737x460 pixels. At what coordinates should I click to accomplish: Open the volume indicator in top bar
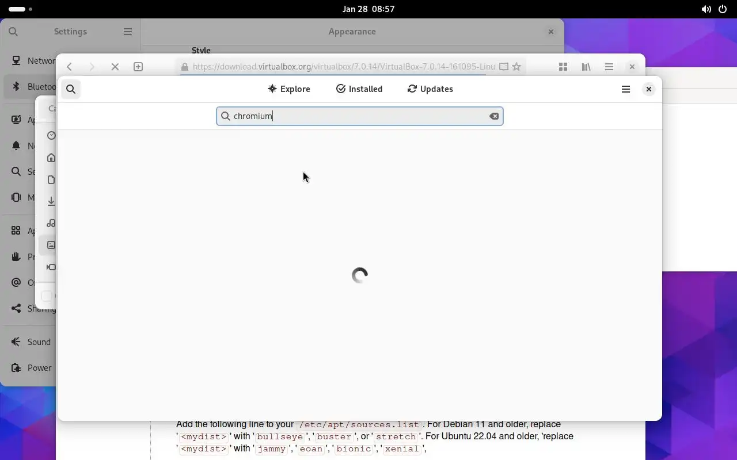pos(706,9)
